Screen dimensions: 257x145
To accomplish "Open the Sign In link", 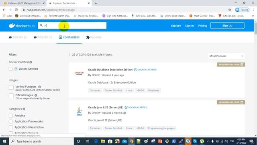I will 189,26.
